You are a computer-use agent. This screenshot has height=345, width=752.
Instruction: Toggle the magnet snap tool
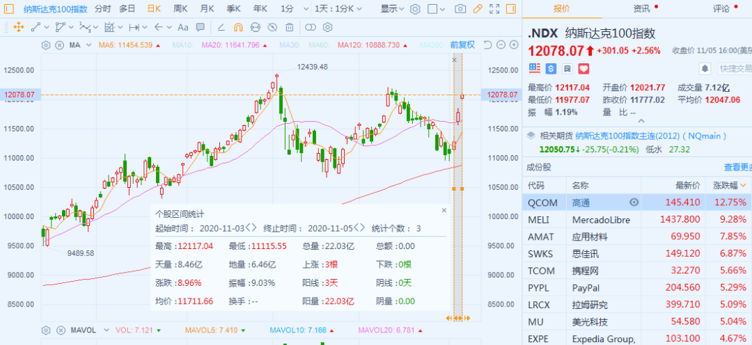[238, 27]
